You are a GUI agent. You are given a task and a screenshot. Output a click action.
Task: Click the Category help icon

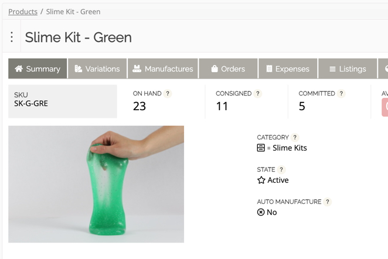pyautogui.click(x=295, y=138)
